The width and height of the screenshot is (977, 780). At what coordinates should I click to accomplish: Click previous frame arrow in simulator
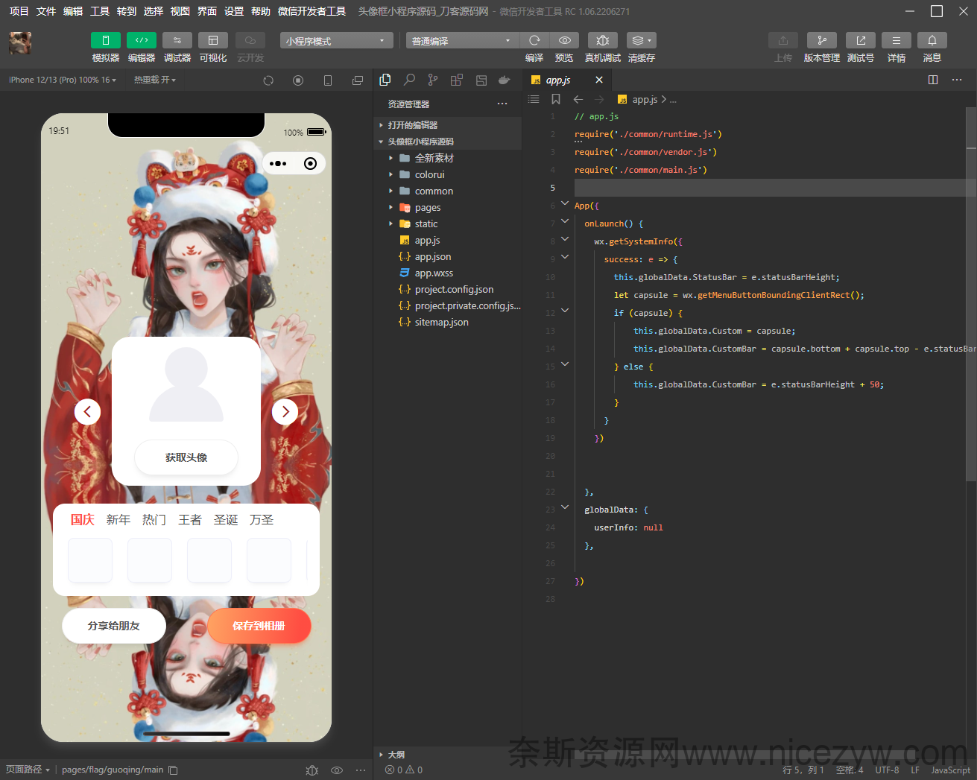(x=87, y=411)
